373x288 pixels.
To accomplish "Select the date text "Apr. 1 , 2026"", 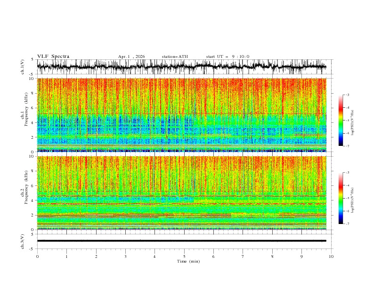I will pyautogui.click(x=131, y=56).
